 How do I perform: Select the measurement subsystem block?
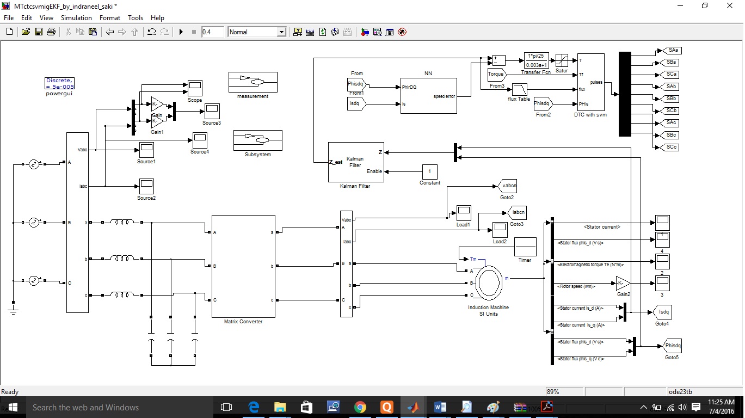coord(253,82)
